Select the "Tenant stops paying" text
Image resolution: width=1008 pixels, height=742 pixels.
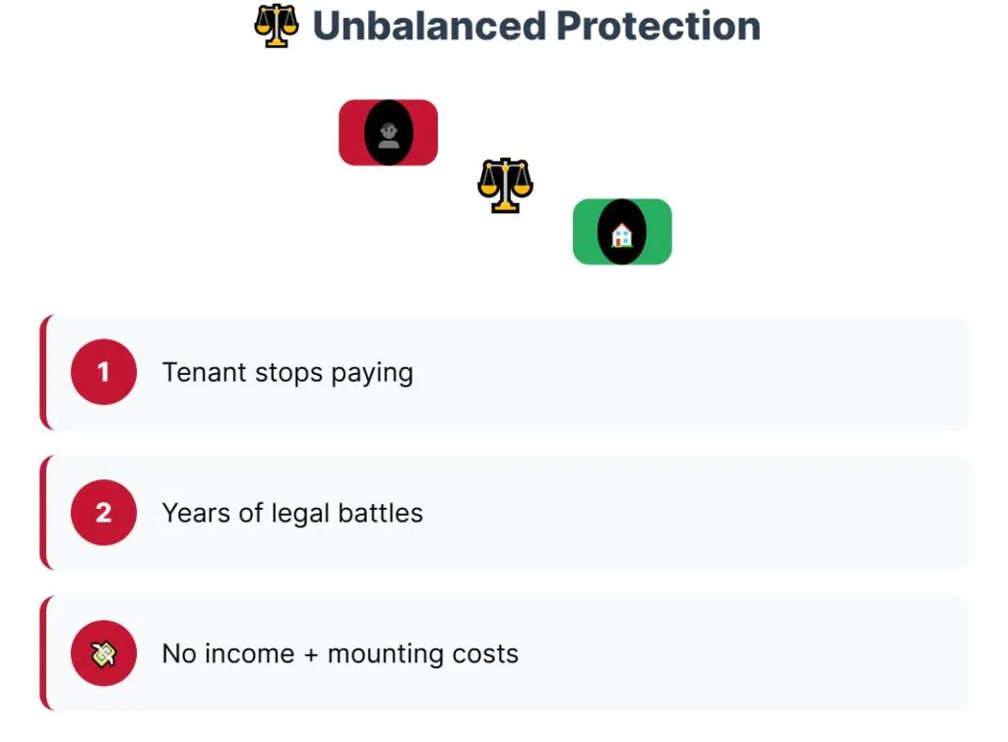click(x=287, y=373)
